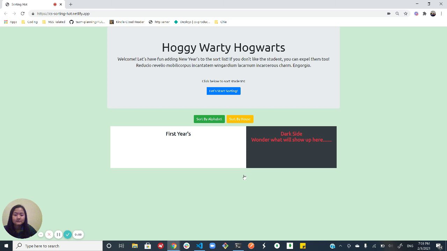
Task: Open a new Chrome tab
Action: [71, 5]
